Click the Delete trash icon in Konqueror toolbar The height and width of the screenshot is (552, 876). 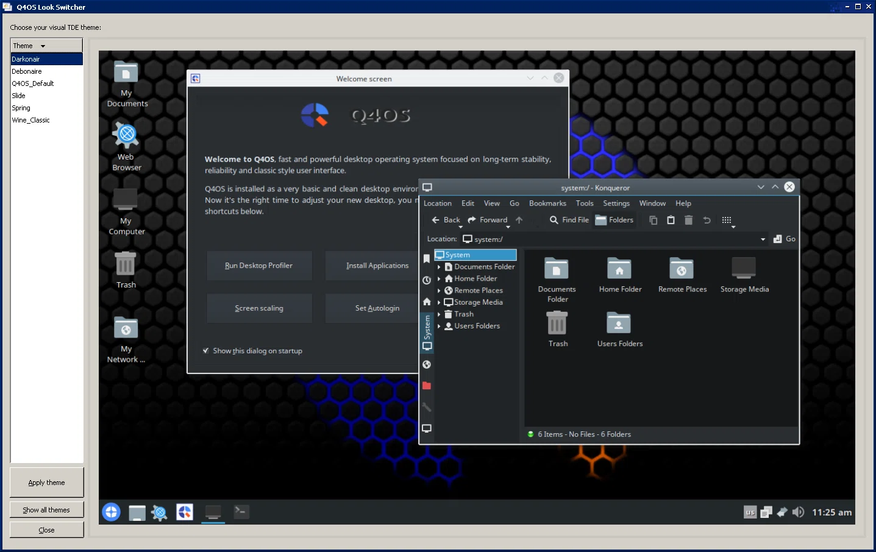click(x=688, y=220)
